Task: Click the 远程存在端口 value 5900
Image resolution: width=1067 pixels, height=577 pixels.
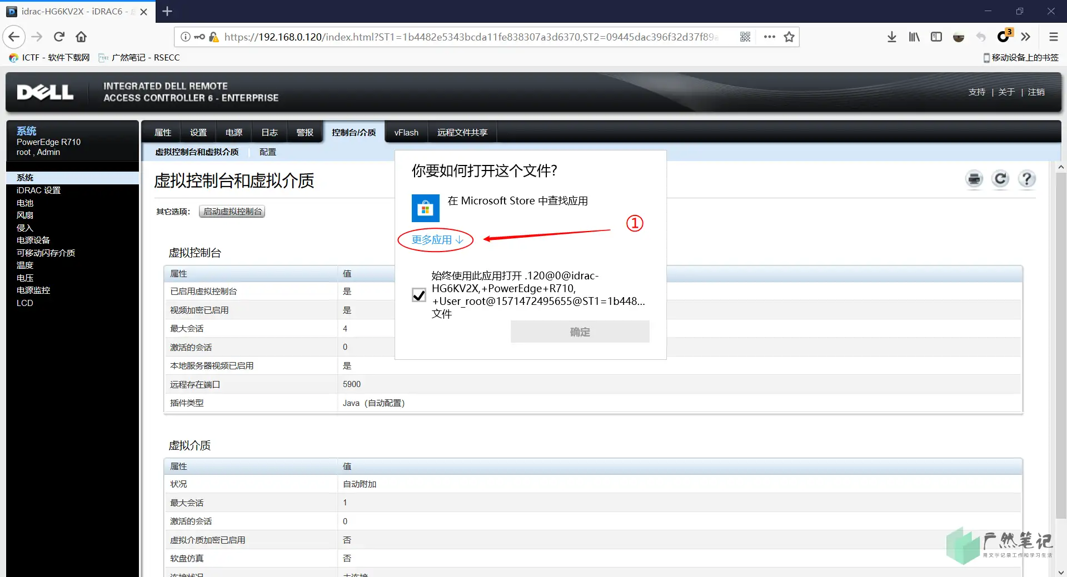Action: tap(352, 384)
